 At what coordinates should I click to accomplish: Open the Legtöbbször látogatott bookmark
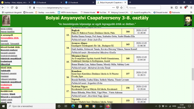click(x=12, y=12)
